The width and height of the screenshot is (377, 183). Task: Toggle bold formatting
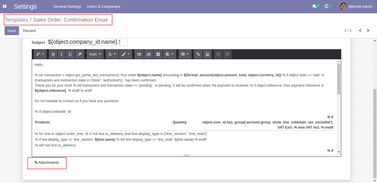pyautogui.click(x=53, y=54)
